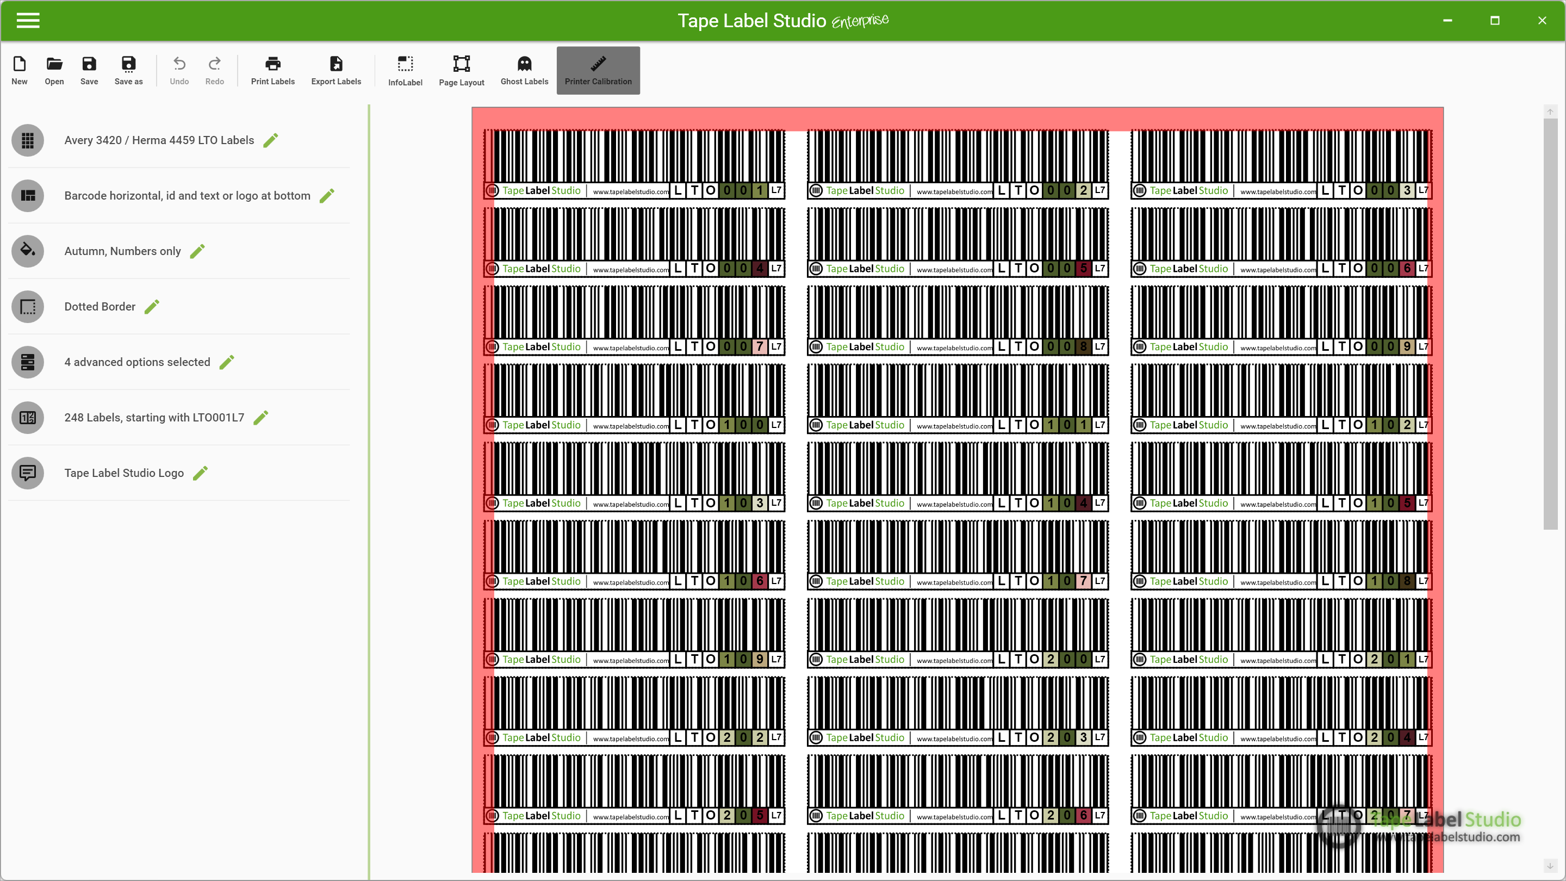Toggle Ghost Labels
1566x881 pixels.
(524, 71)
